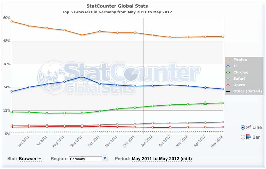Click the Opera legend marker
This screenshot has width=266, height=169.
pos(227,85)
